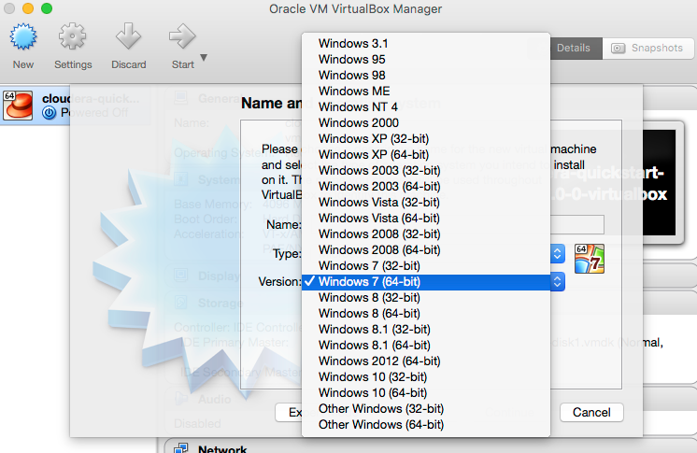
Task: Select Windows 8.1 (32-bit)
Action: (426, 330)
